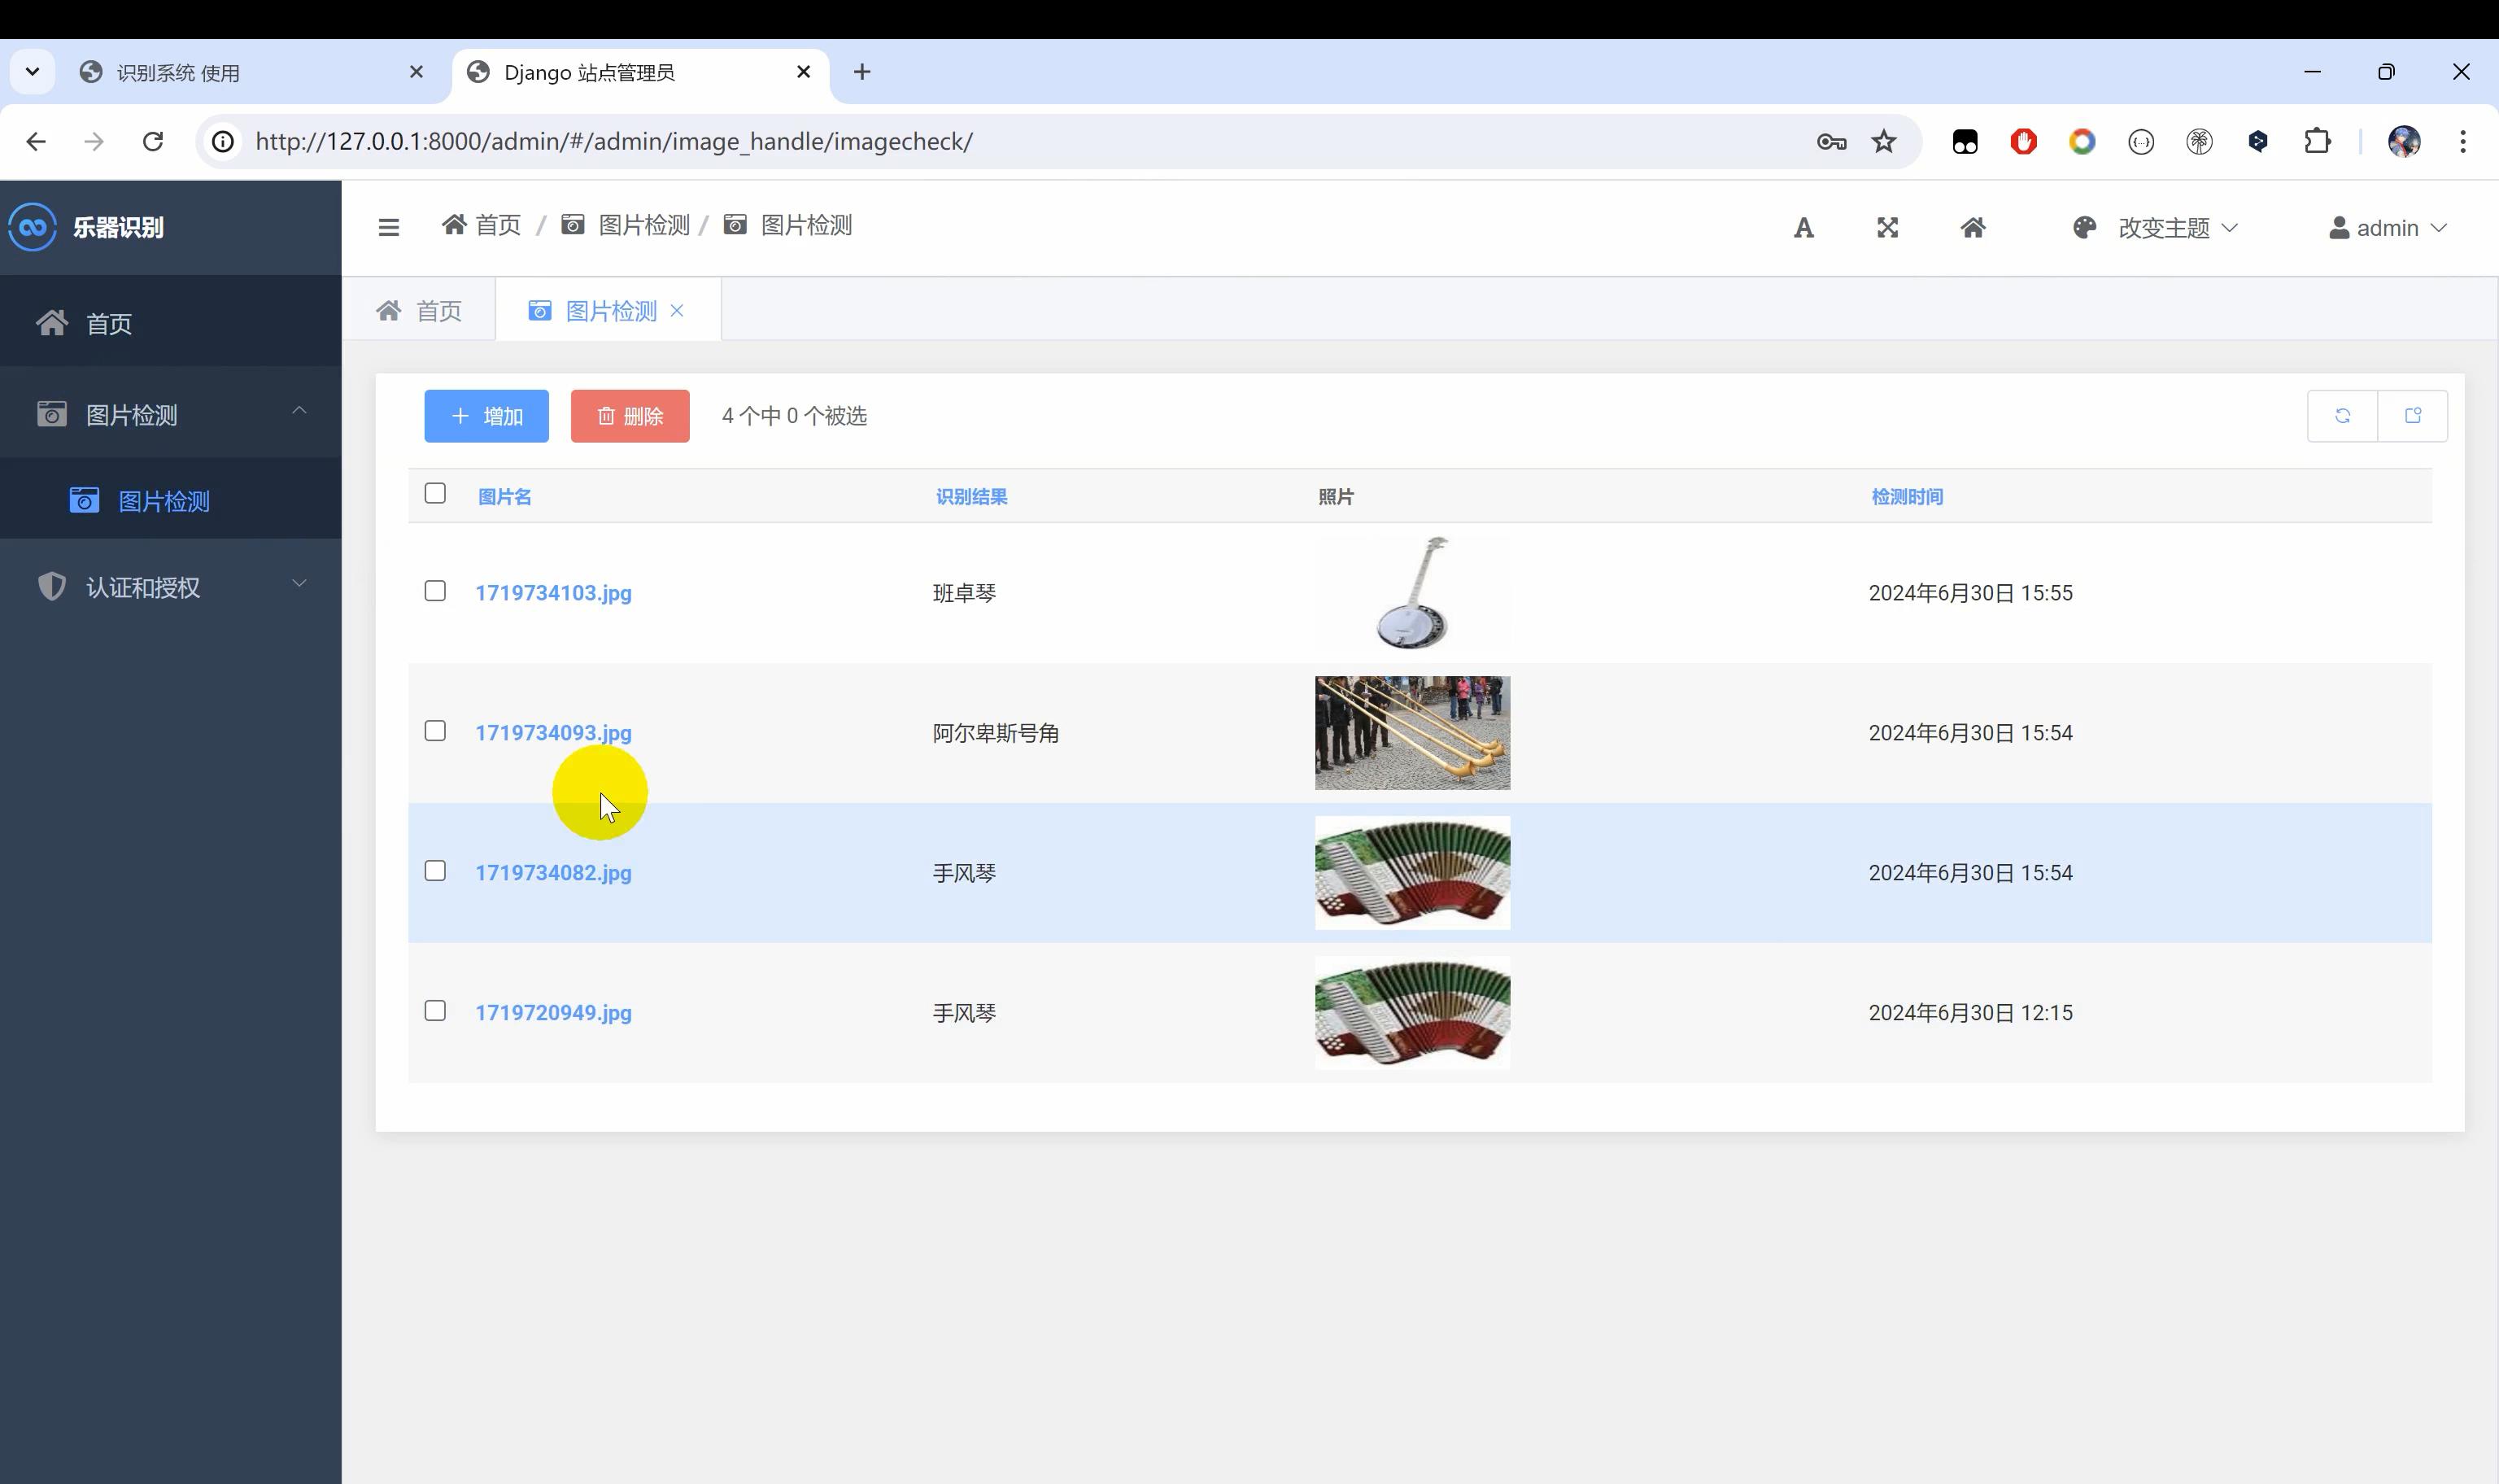Open the 1719734093.jpg record link
The width and height of the screenshot is (2499, 1484).
click(x=554, y=733)
